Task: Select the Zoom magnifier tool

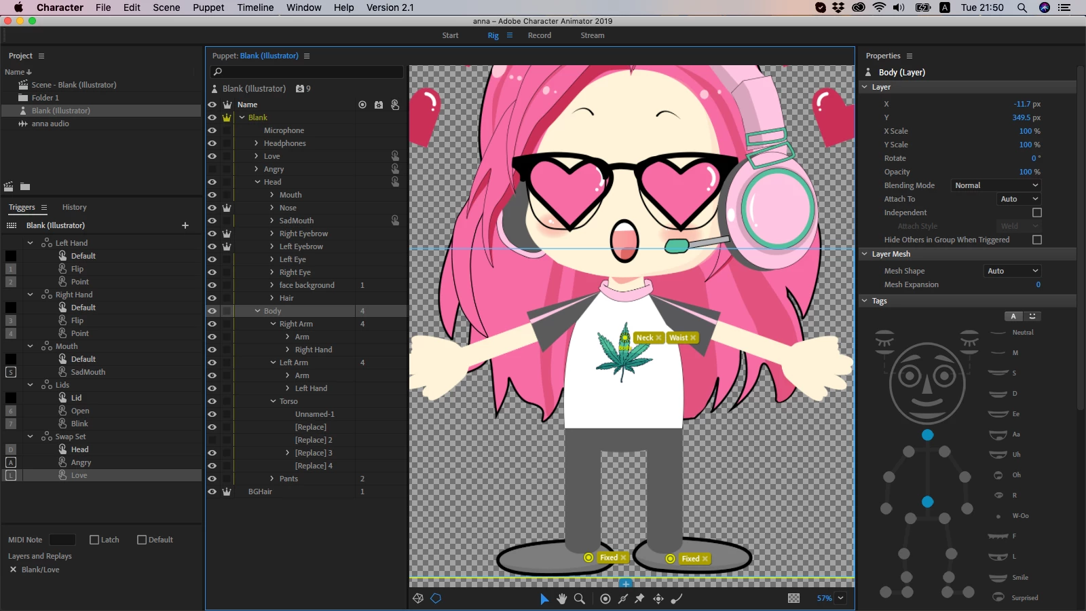Action: point(579,598)
